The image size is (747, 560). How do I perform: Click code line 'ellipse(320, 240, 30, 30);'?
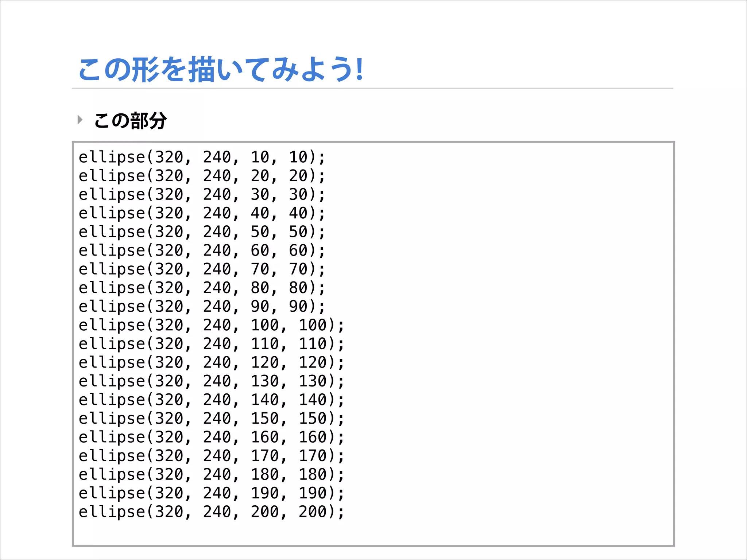(202, 195)
